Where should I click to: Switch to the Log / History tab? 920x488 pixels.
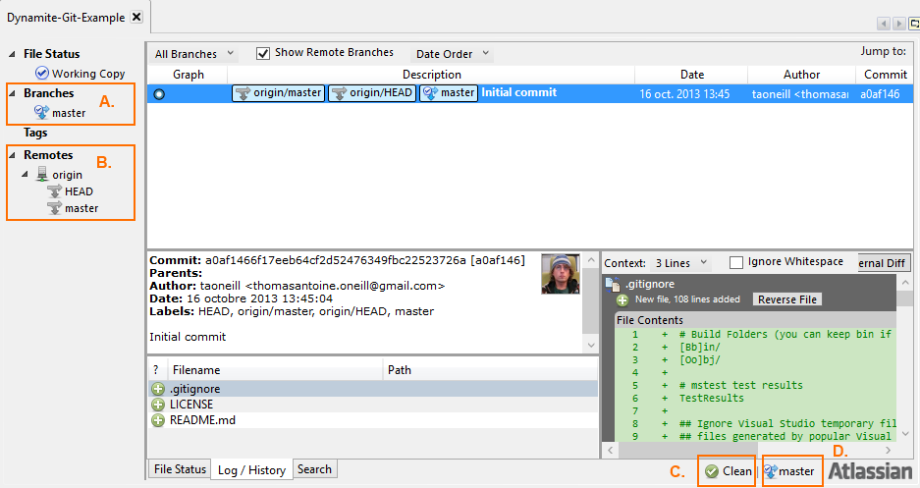click(251, 469)
